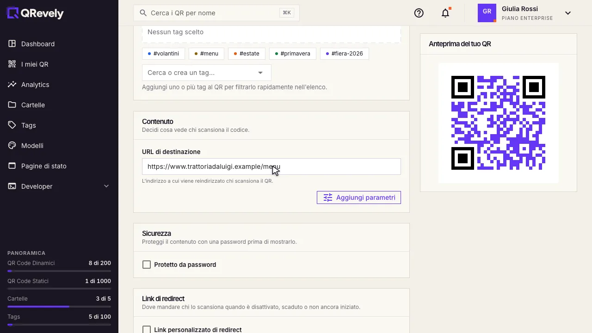
Task: Click the search magnifier icon
Action: (143, 13)
